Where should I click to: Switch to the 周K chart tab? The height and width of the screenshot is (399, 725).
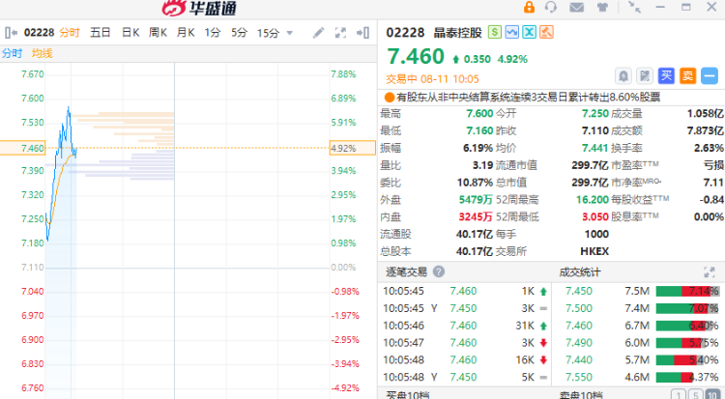tap(158, 32)
